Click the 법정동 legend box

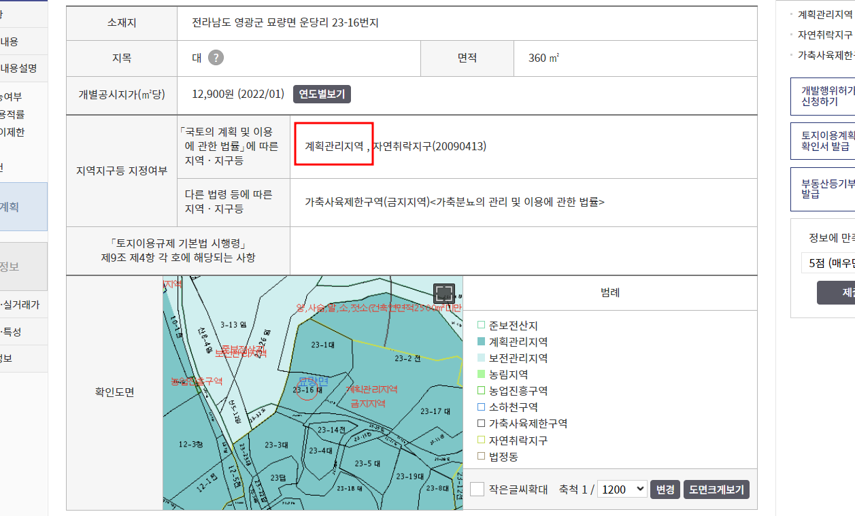click(x=482, y=456)
